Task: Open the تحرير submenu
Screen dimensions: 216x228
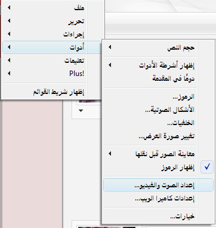Action: (53, 22)
